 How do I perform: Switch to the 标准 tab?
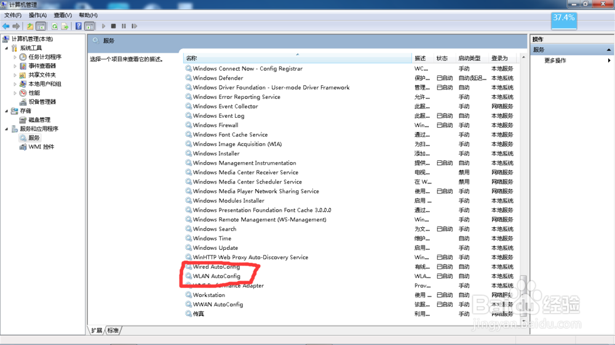(x=113, y=330)
